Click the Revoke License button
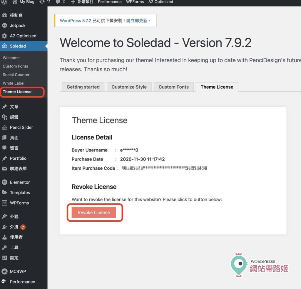Screen dimensions: 301x289 tap(94, 212)
